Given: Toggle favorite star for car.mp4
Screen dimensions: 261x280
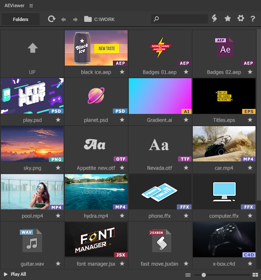Looking at the screenshot, I should pyautogui.click(x=250, y=168).
